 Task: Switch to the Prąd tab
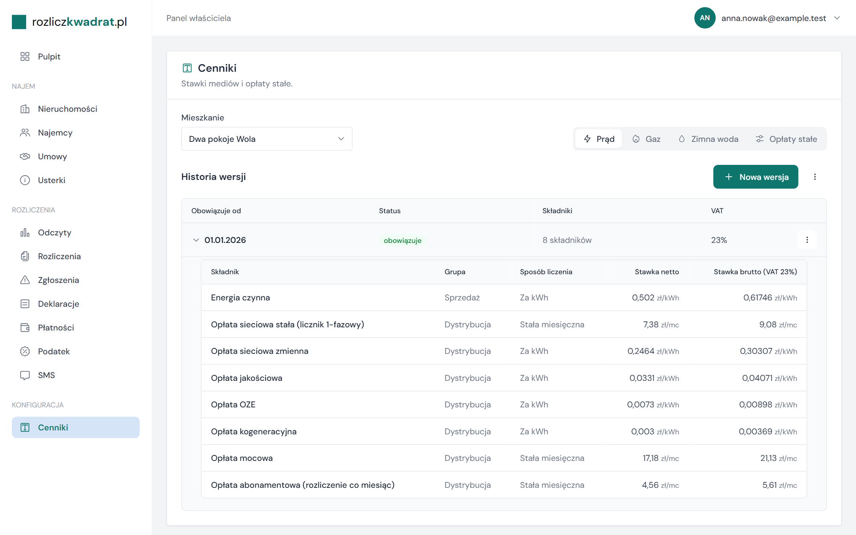598,139
